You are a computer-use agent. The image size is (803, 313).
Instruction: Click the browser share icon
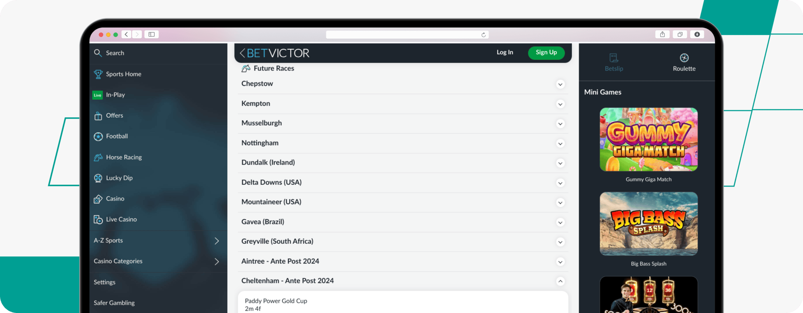pos(662,35)
